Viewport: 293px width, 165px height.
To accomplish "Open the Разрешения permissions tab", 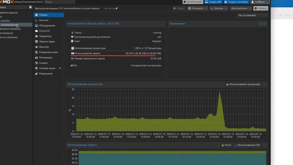I will tap(49, 73).
